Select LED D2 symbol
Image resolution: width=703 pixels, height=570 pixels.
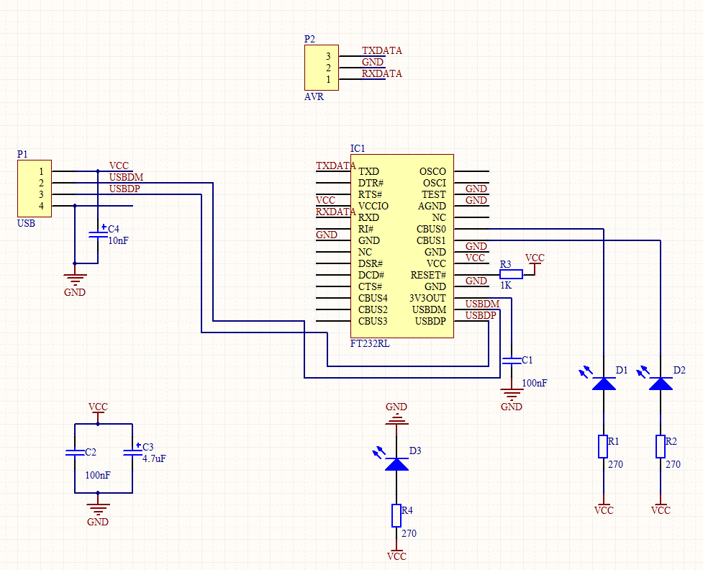point(661,384)
